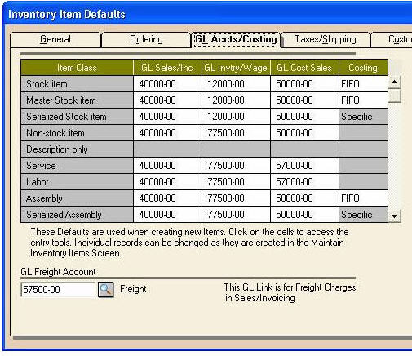Click the magnifier lookup icon beside GL Freight Account
Image resolution: width=412 pixels, height=356 pixels.
[106, 289]
